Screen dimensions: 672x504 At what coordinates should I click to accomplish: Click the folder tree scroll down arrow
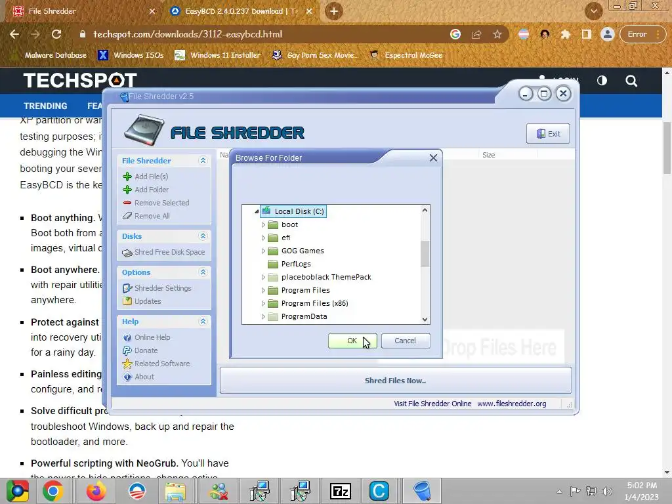[x=425, y=320]
